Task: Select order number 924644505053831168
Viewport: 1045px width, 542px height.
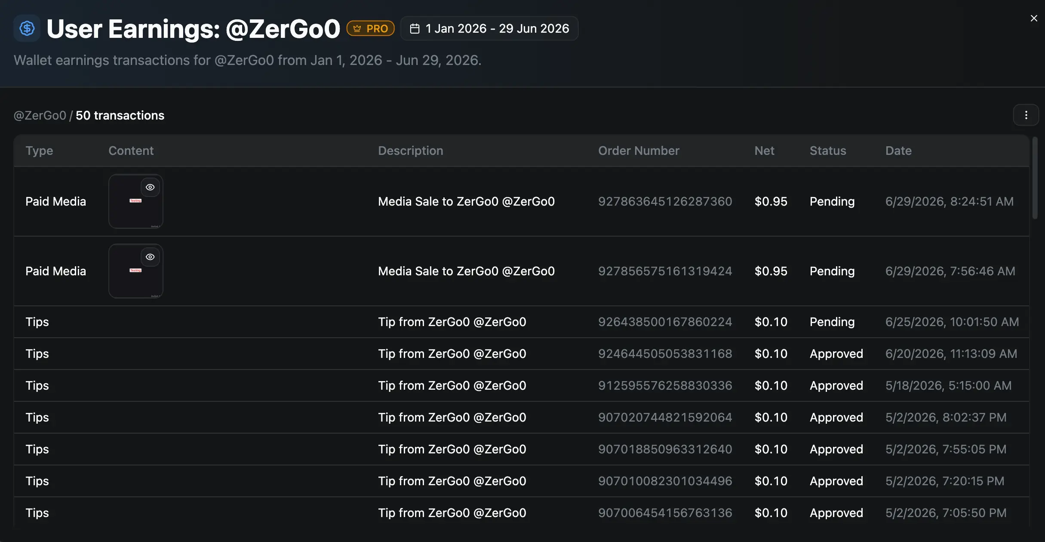Action: pyautogui.click(x=665, y=354)
